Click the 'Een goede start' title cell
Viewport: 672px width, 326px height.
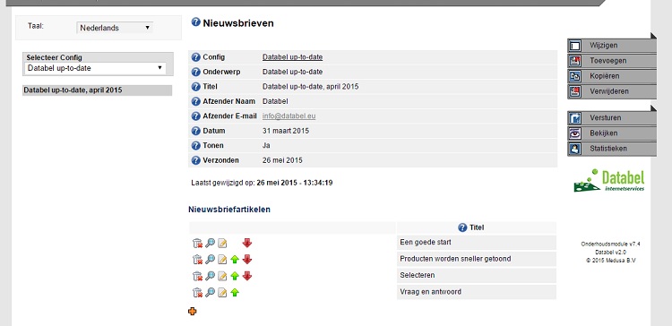tap(477, 243)
